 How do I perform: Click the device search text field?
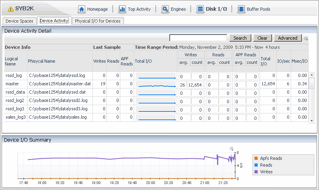click(198, 38)
